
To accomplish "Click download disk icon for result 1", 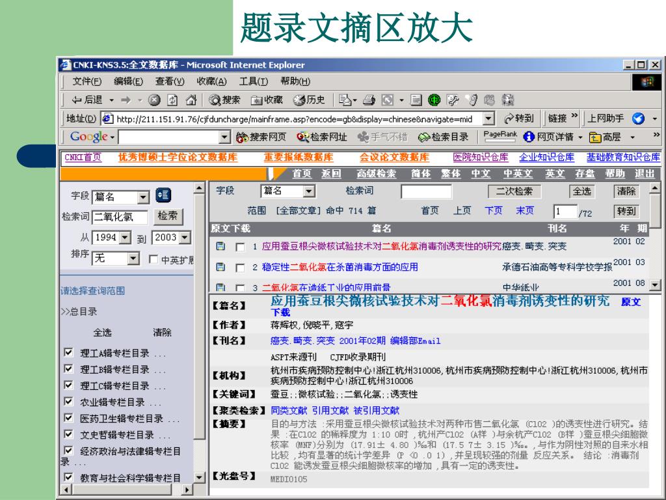I will pyautogui.click(x=220, y=246).
